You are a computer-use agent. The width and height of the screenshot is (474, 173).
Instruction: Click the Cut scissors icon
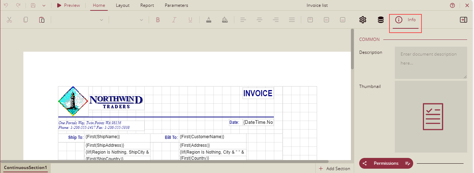[9, 20]
